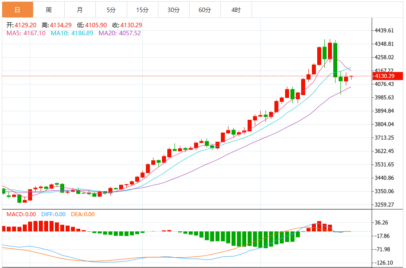Open the 60分 sixty-minute timeframe
406x268 pixels.
click(205, 8)
